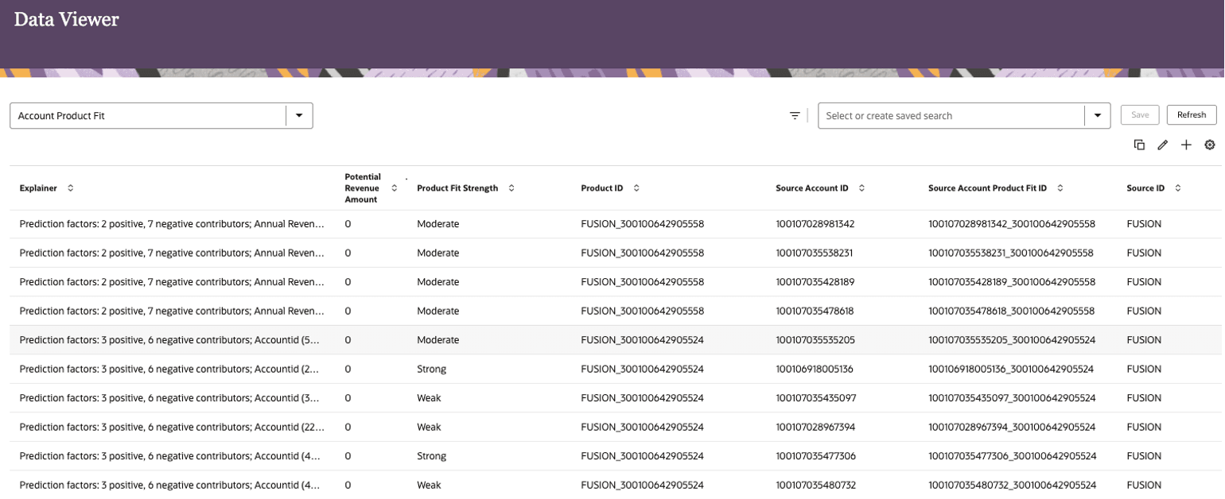Sort by Product ID column arrows

(x=636, y=188)
